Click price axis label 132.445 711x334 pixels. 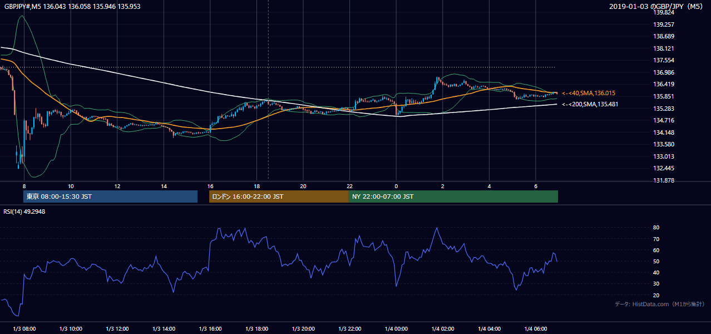pyautogui.click(x=664, y=168)
